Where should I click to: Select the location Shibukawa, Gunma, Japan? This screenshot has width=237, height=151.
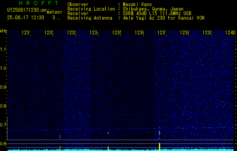tap(153, 9)
